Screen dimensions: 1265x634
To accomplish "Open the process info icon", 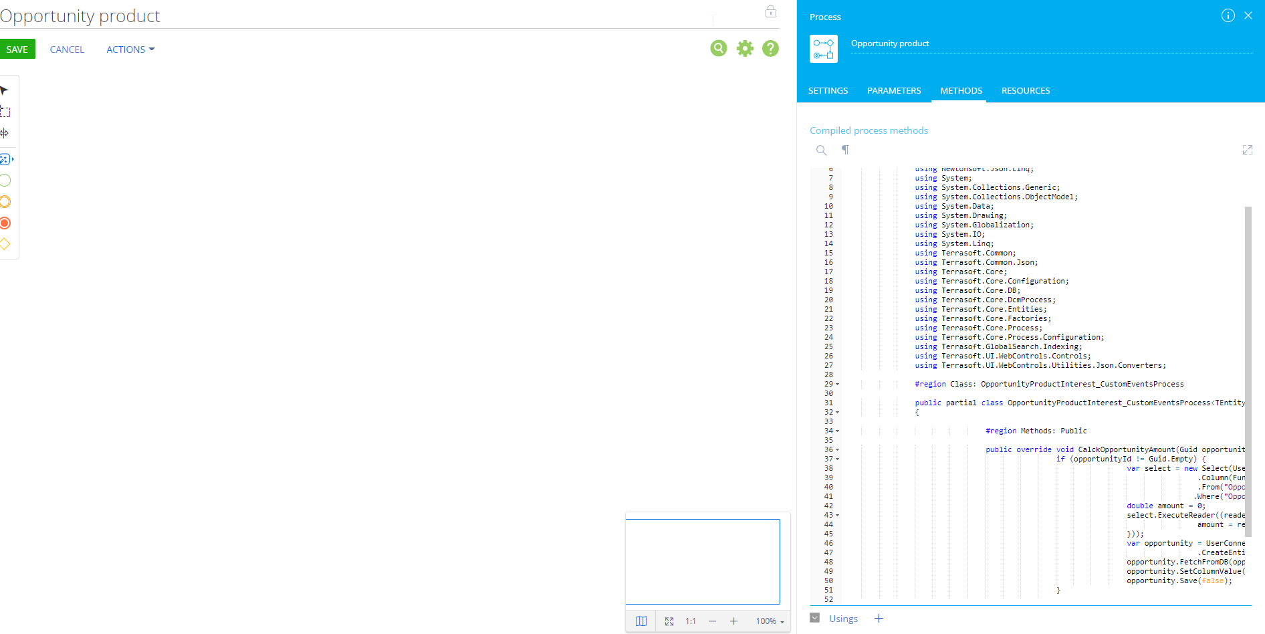I will pyautogui.click(x=1228, y=15).
